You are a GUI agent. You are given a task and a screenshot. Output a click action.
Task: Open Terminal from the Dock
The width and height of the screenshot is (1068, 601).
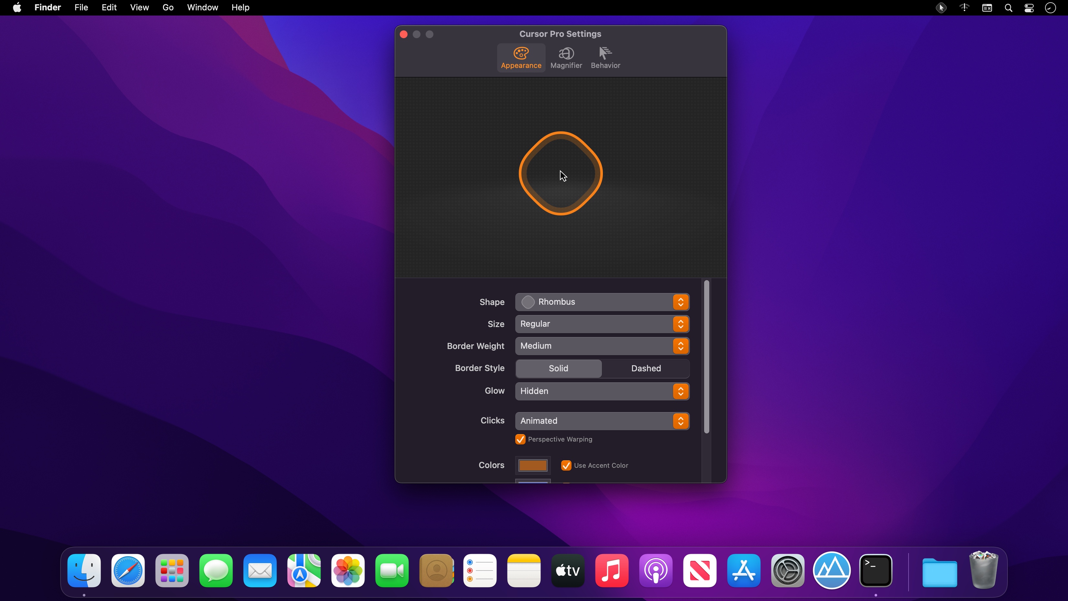(876, 571)
